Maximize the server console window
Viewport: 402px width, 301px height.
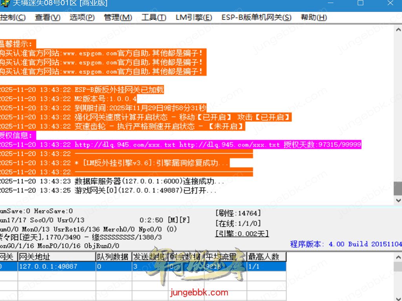(360, 4)
